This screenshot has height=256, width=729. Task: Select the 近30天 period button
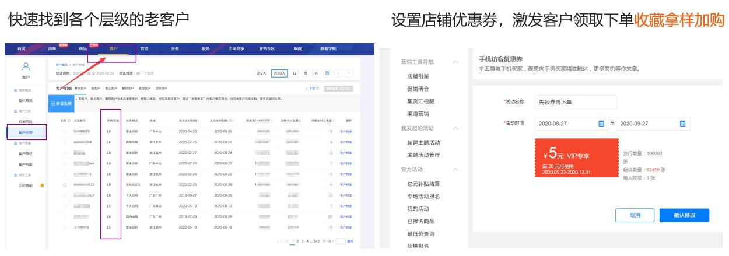[x=280, y=73]
